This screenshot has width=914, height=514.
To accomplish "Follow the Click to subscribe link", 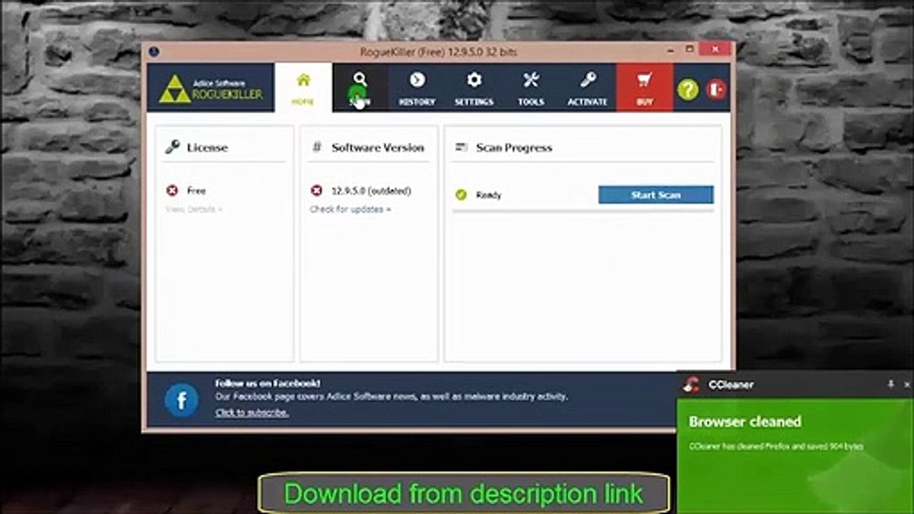I will 252,412.
